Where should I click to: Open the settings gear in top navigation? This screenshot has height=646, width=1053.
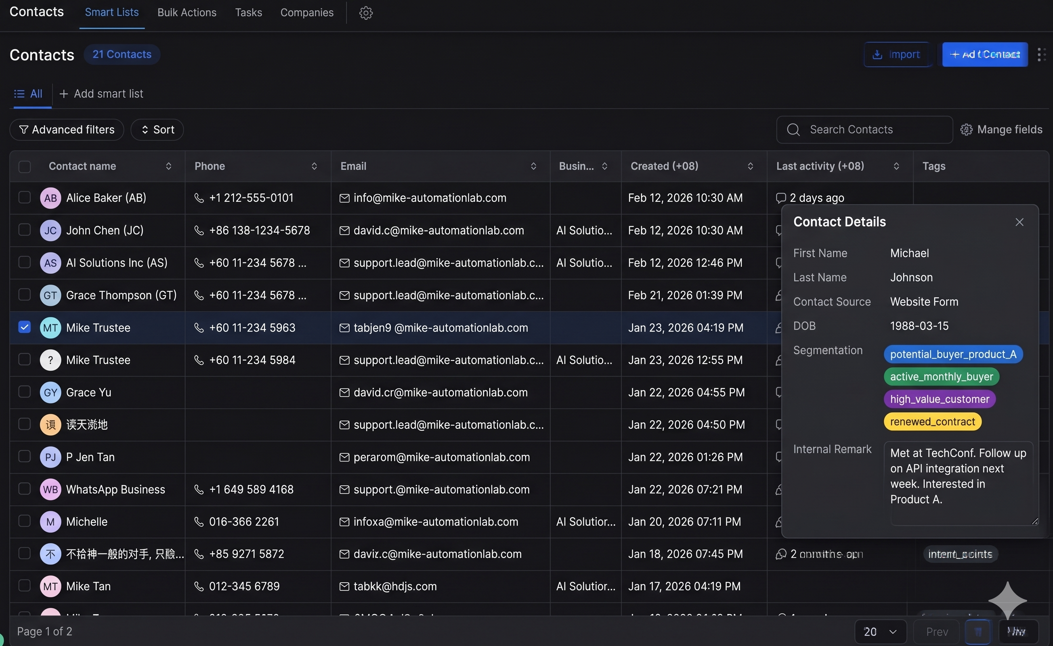point(366,13)
